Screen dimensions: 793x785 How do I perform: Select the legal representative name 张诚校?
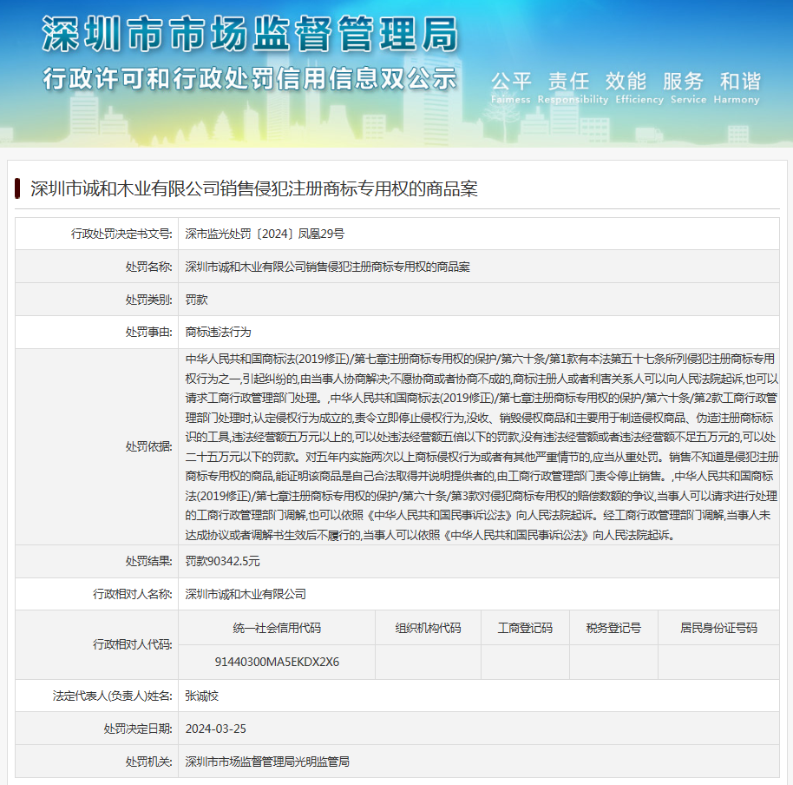(x=202, y=696)
